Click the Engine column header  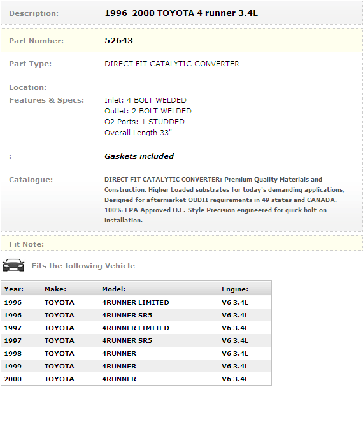point(235,289)
